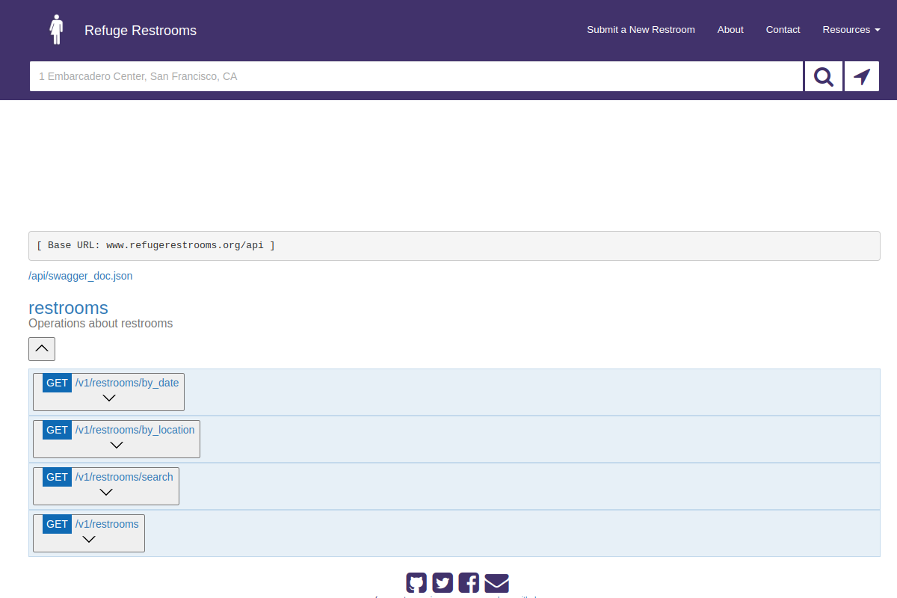Open the /api/swagger_doc.json link
Screen dimensions: 897x598
coord(81,276)
